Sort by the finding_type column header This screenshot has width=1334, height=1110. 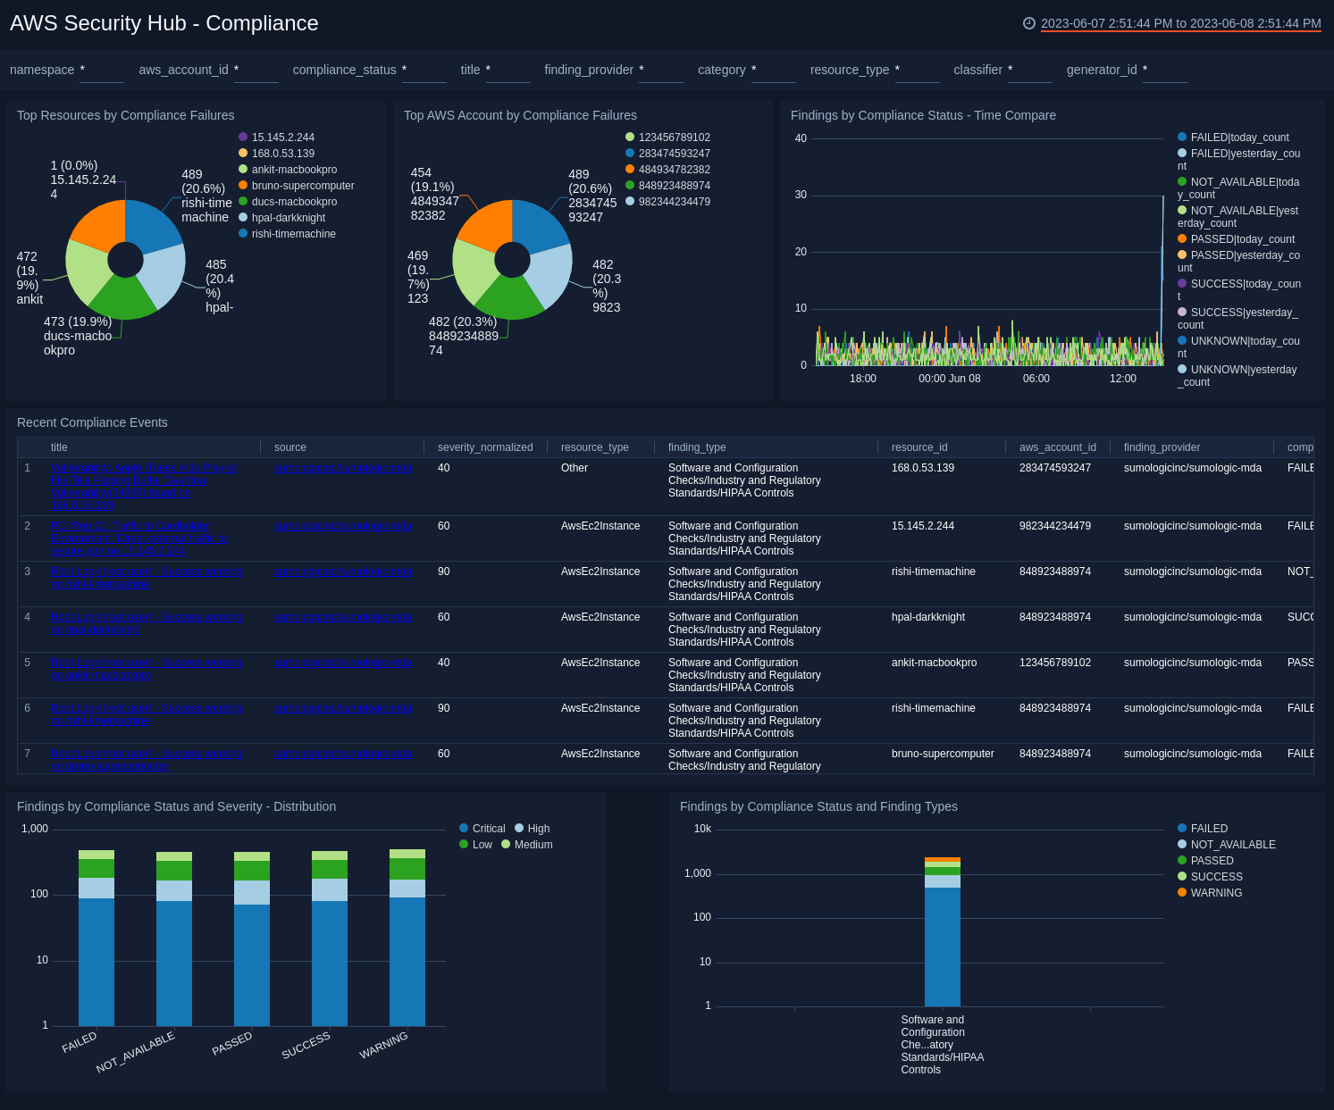click(697, 447)
